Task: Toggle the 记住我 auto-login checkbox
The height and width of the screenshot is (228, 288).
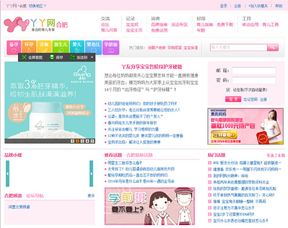Action: click(x=228, y=89)
